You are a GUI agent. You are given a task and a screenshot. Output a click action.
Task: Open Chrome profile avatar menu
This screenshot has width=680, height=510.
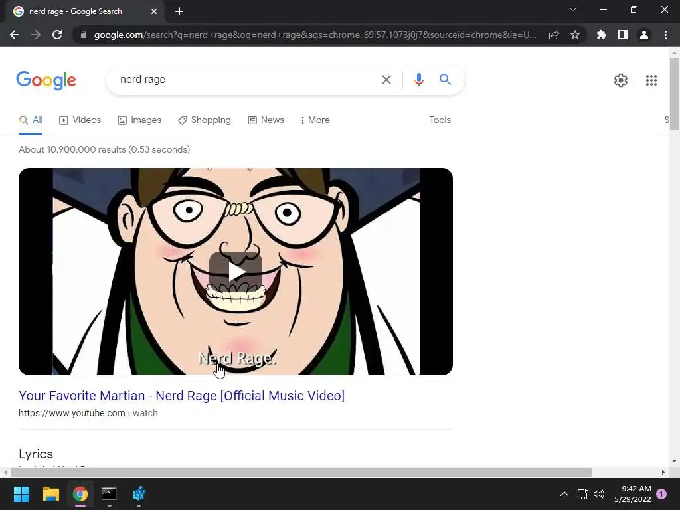click(x=644, y=35)
